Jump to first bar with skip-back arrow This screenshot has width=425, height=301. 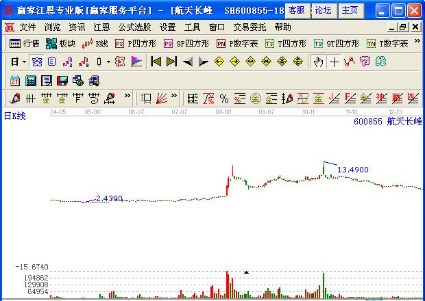point(156,62)
